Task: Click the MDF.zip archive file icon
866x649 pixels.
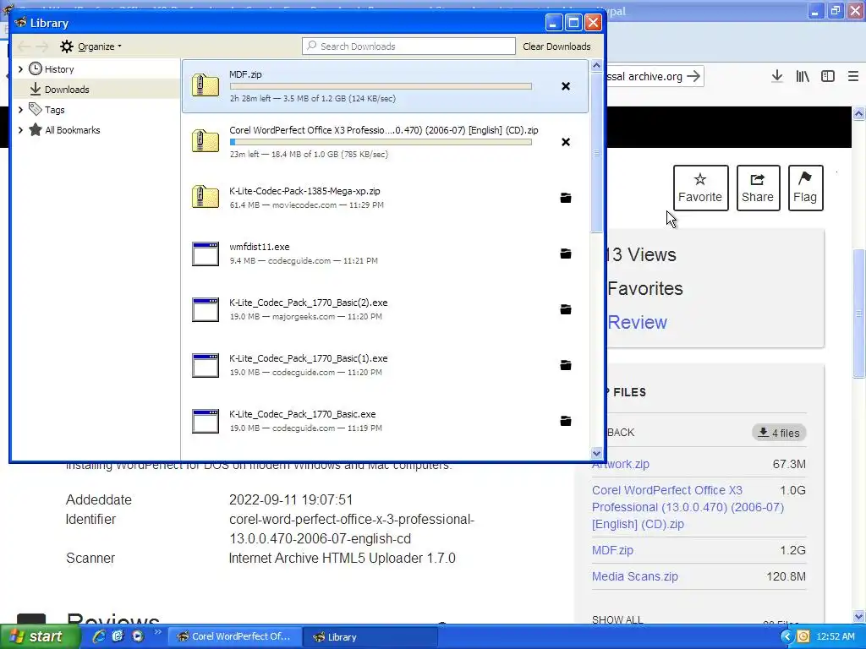Action: 206,85
